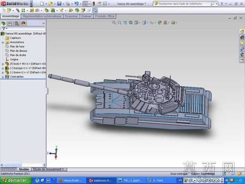Open the dropdown next to the Save icon
The width and height of the screenshot is (245, 184).
point(63,4)
